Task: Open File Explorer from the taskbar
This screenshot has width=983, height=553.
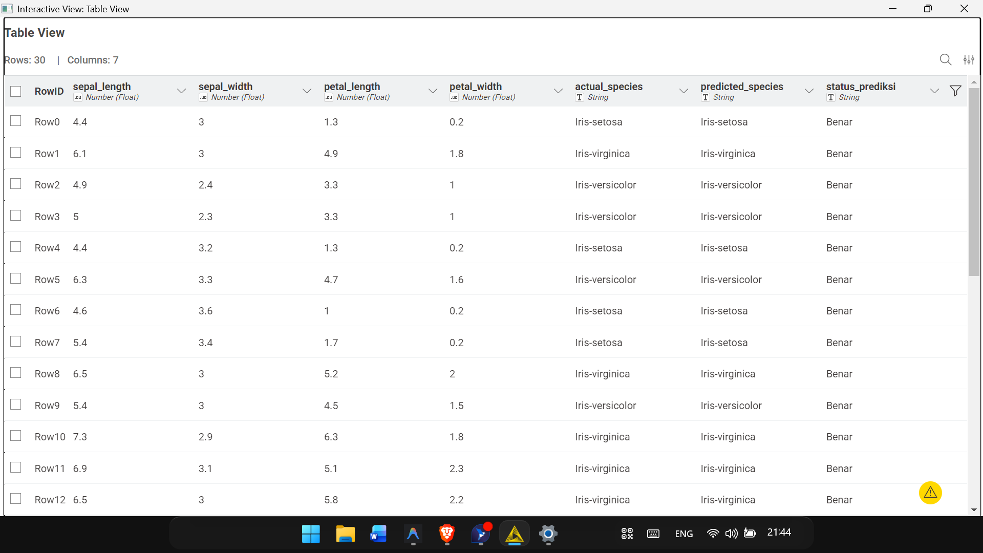Action: click(345, 534)
